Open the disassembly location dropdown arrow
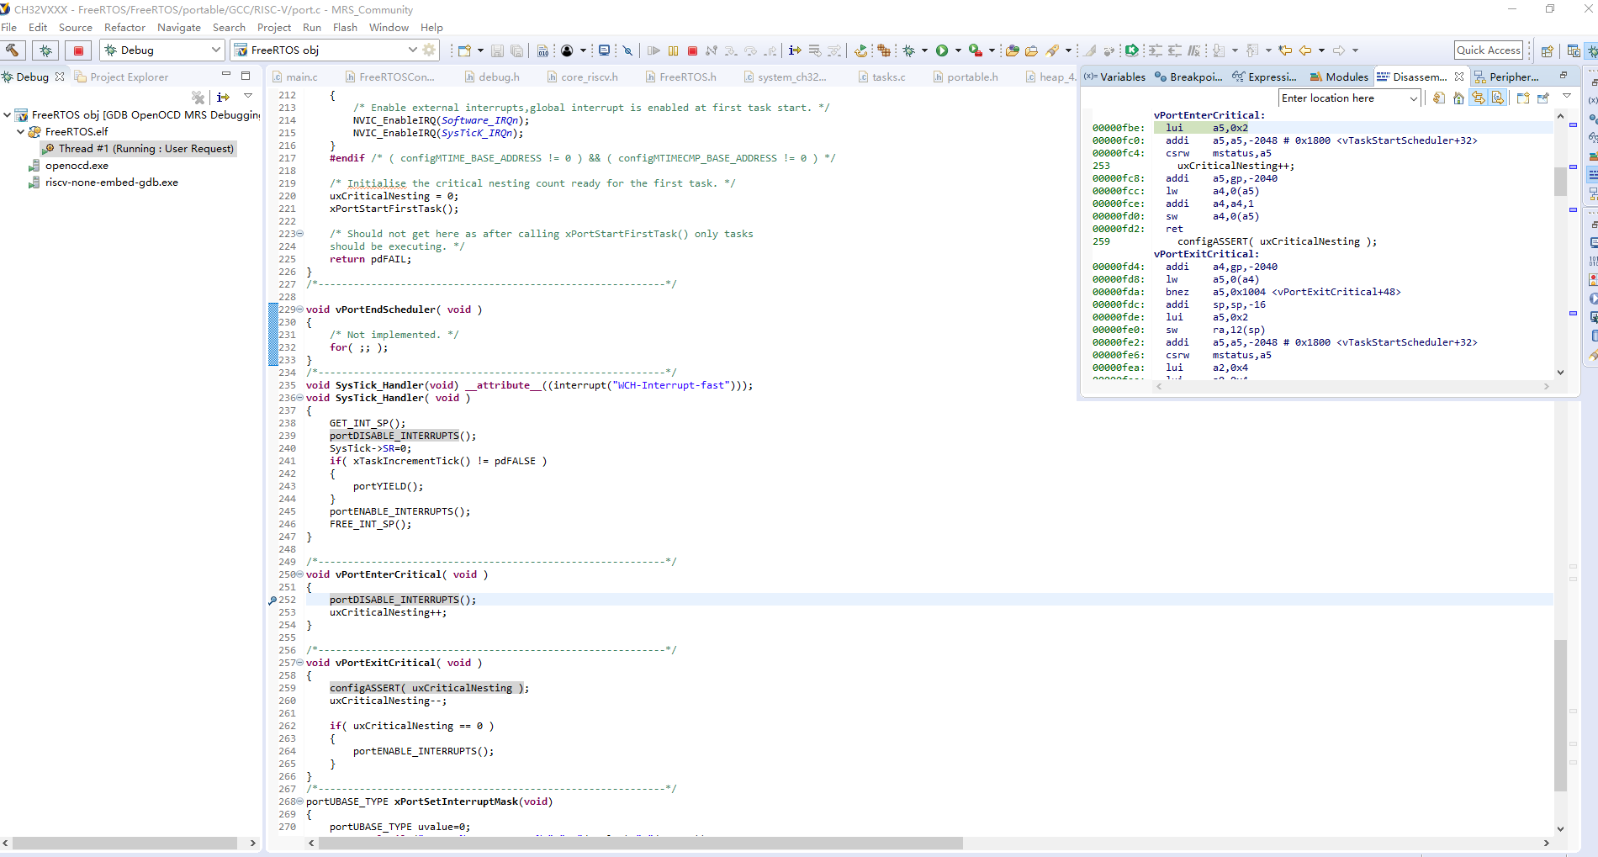 click(x=1414, y=98)
